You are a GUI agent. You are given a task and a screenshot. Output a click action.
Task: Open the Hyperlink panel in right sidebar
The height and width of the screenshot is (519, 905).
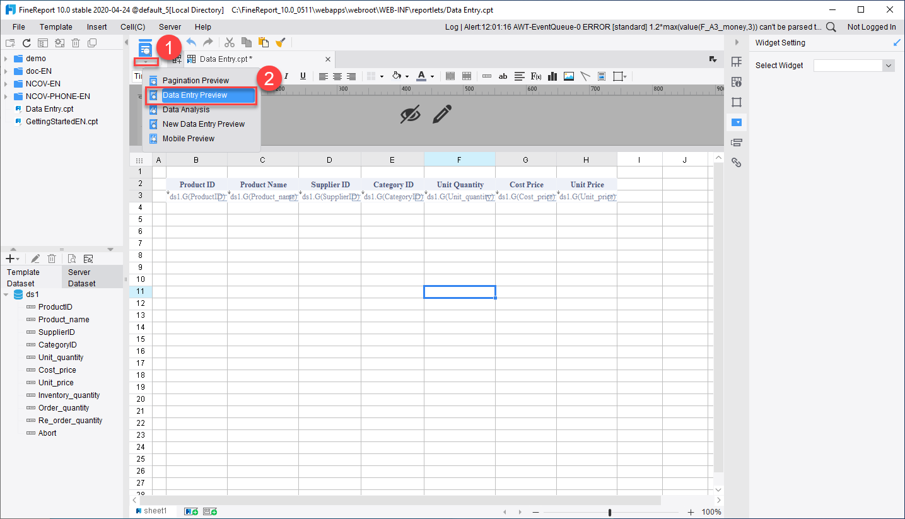point(736,162)
